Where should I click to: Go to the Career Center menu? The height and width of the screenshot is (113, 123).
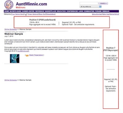tap(28, 11)
